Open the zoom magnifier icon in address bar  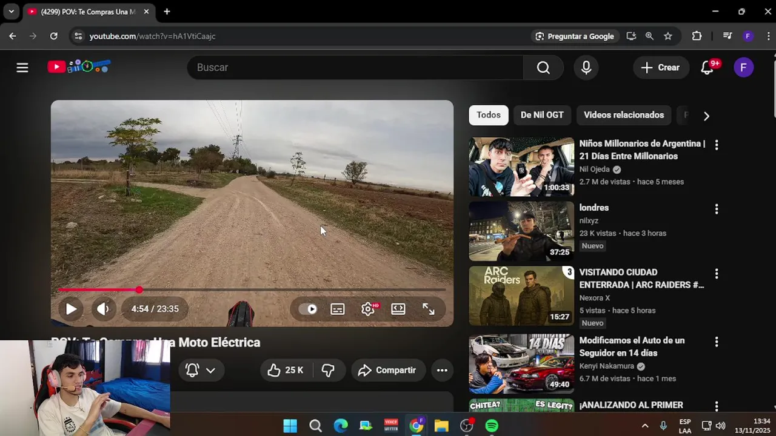pos(649,36)
